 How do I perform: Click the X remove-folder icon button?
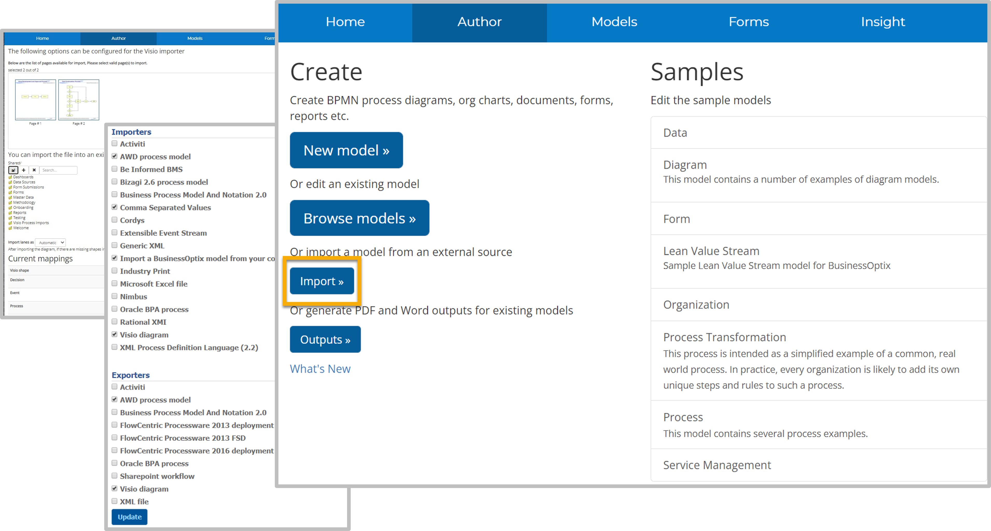click(34, 170)
